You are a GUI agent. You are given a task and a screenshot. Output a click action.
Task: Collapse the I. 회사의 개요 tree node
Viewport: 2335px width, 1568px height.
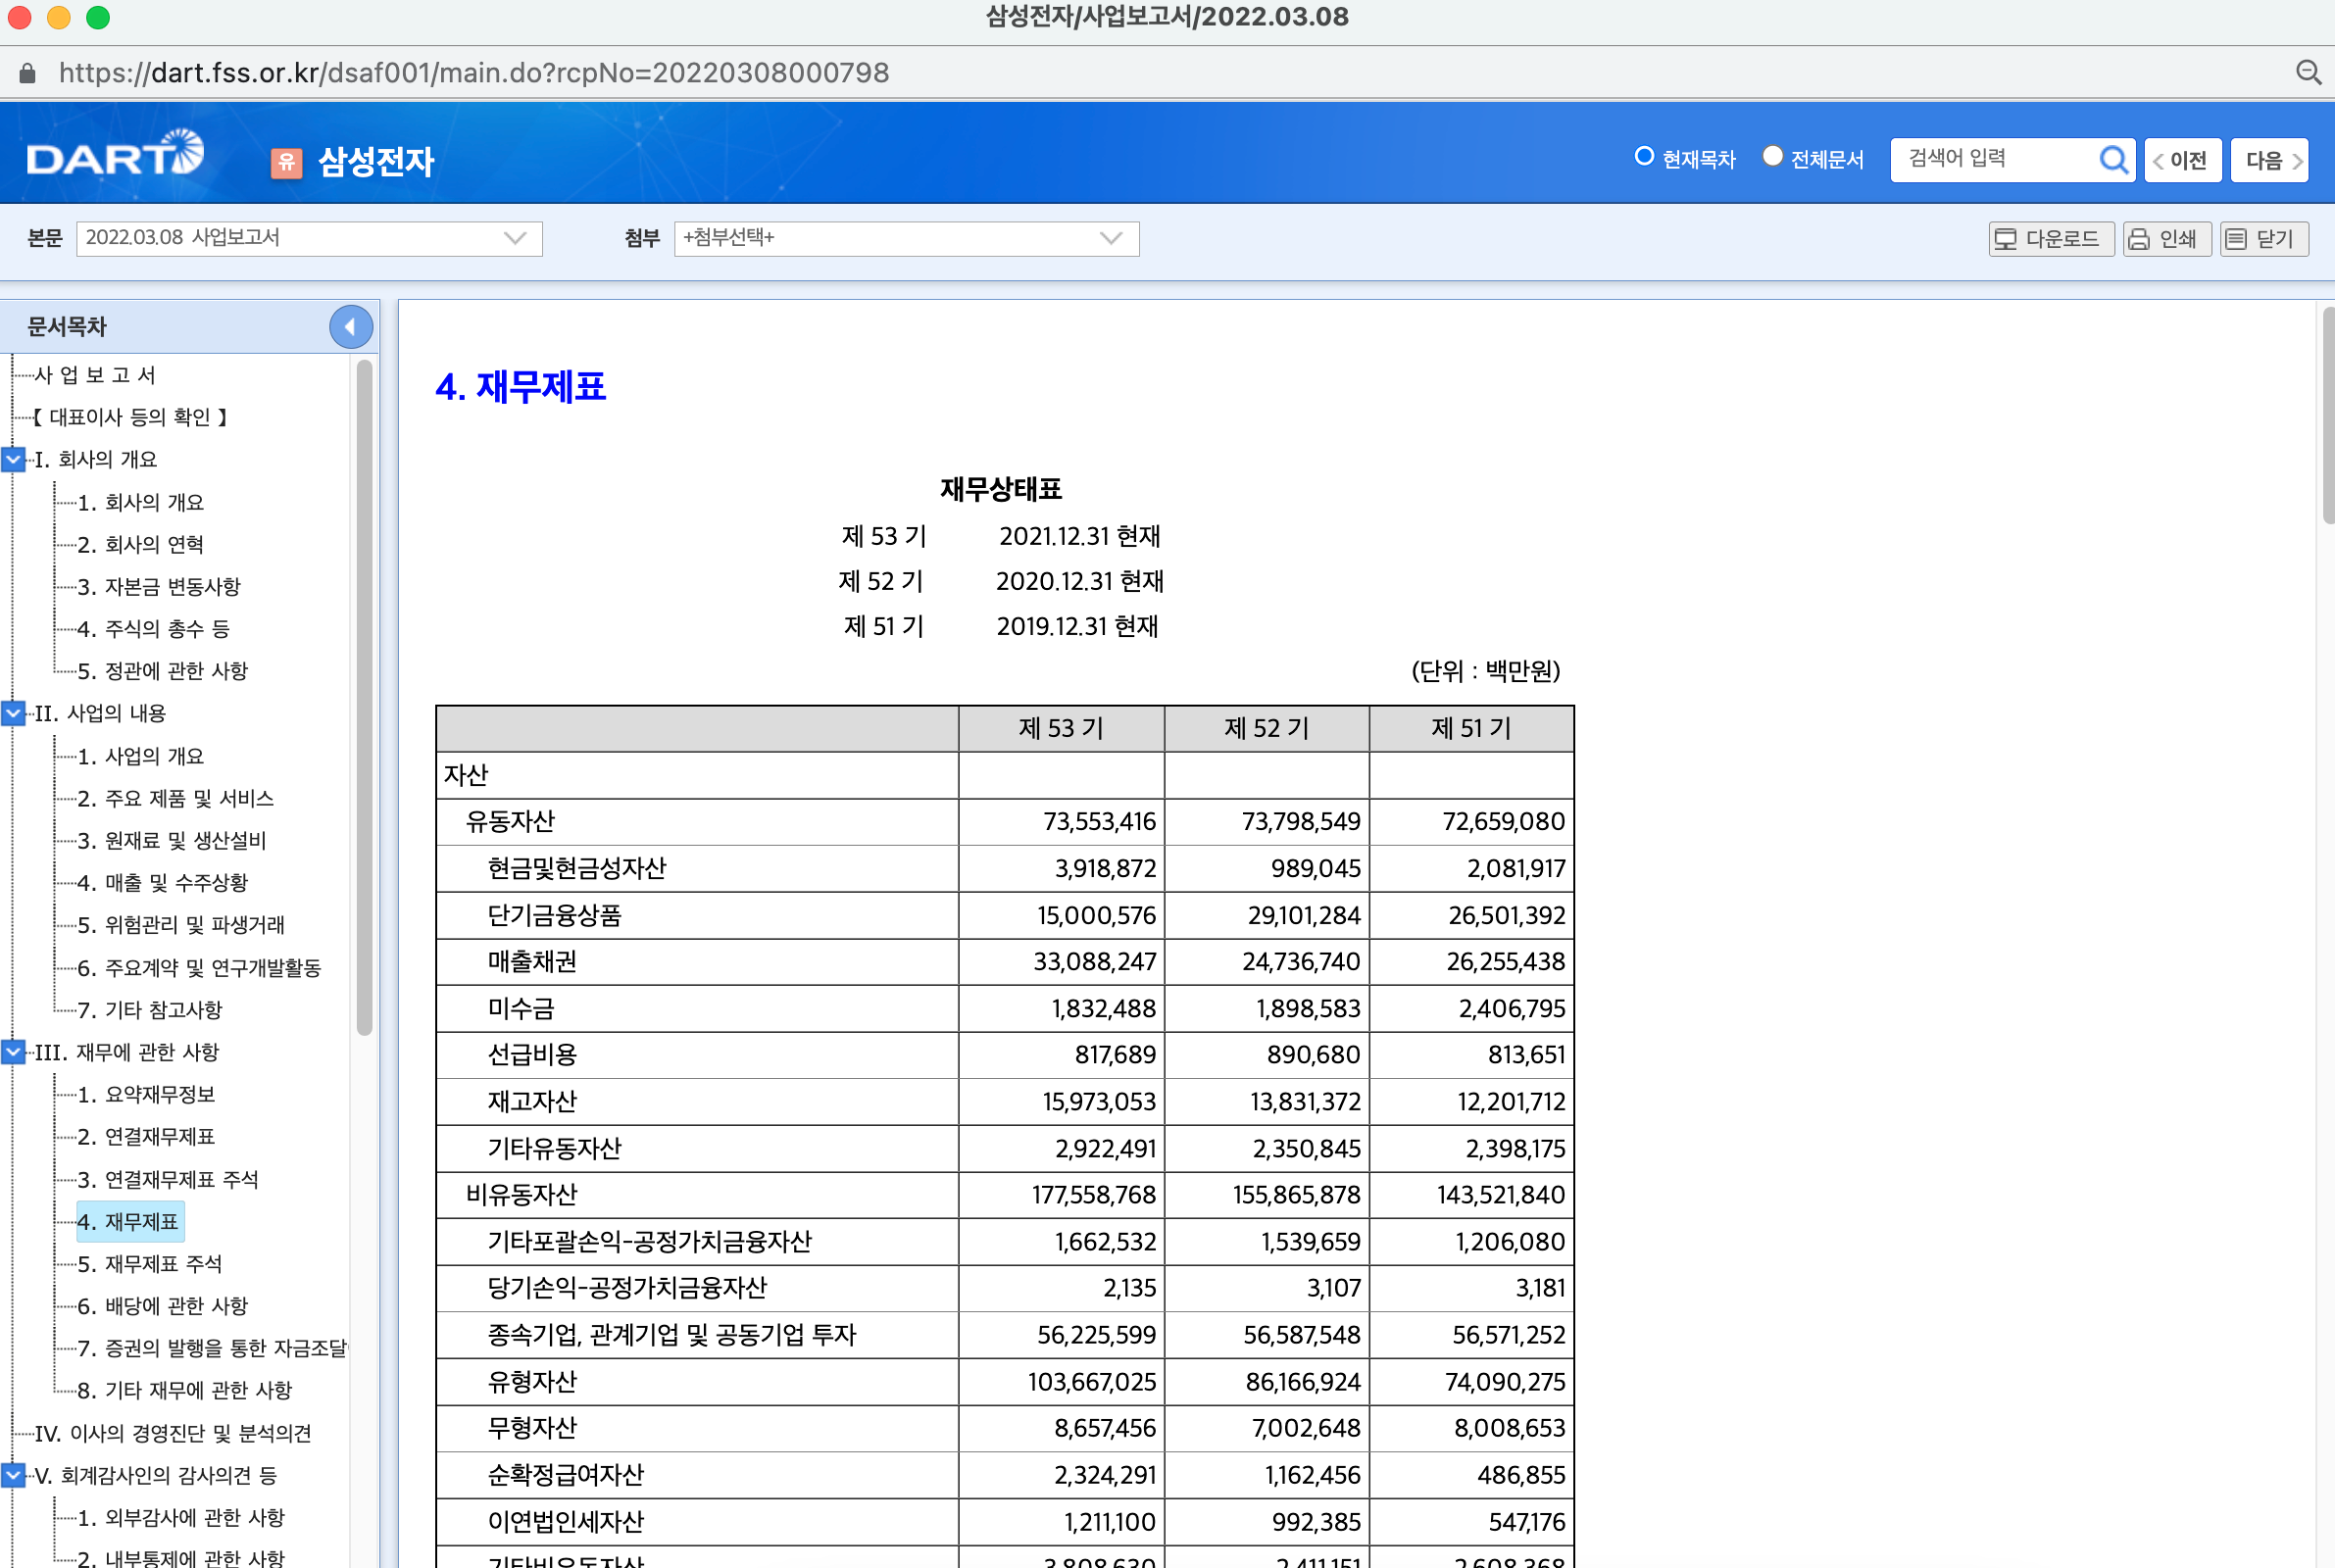coord(14,459)
